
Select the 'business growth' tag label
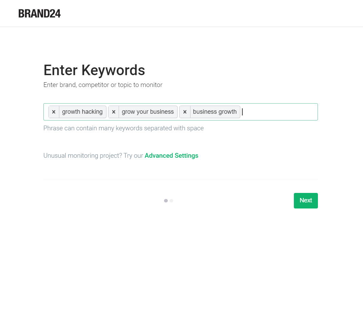[215, 112]
